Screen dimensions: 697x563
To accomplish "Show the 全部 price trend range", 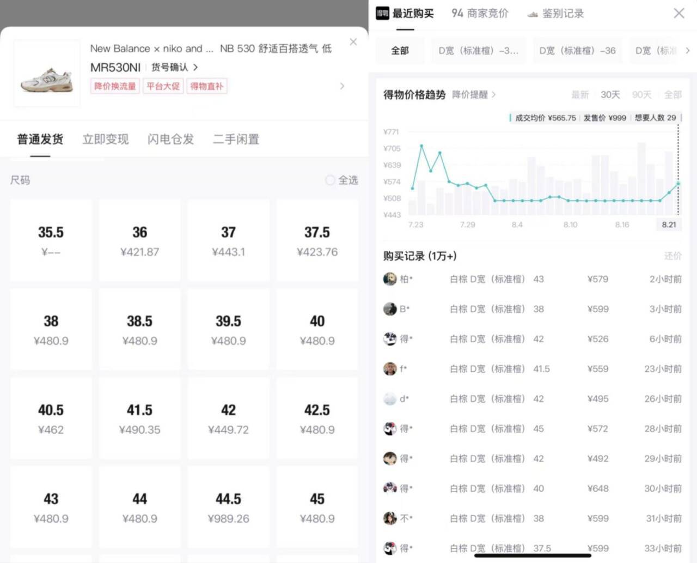I will tap(672, 95).
